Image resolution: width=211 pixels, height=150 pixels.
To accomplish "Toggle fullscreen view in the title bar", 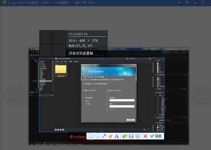I will coord(187,2).
